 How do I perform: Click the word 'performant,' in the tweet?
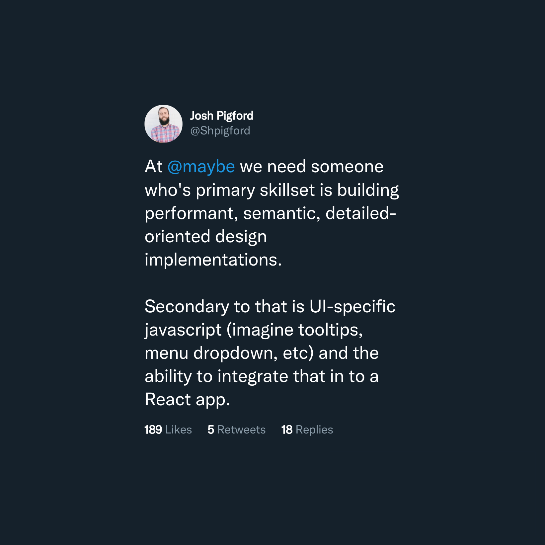coord(192,213)
